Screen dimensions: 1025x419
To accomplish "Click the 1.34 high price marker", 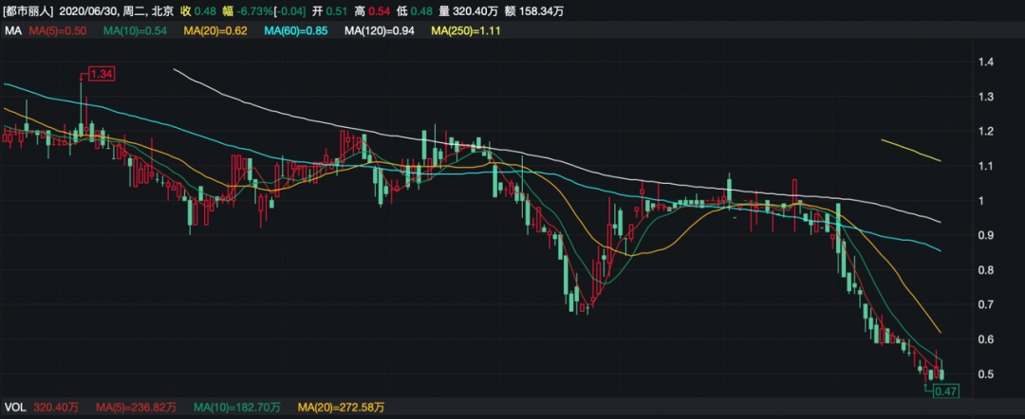I will (101, 73).
